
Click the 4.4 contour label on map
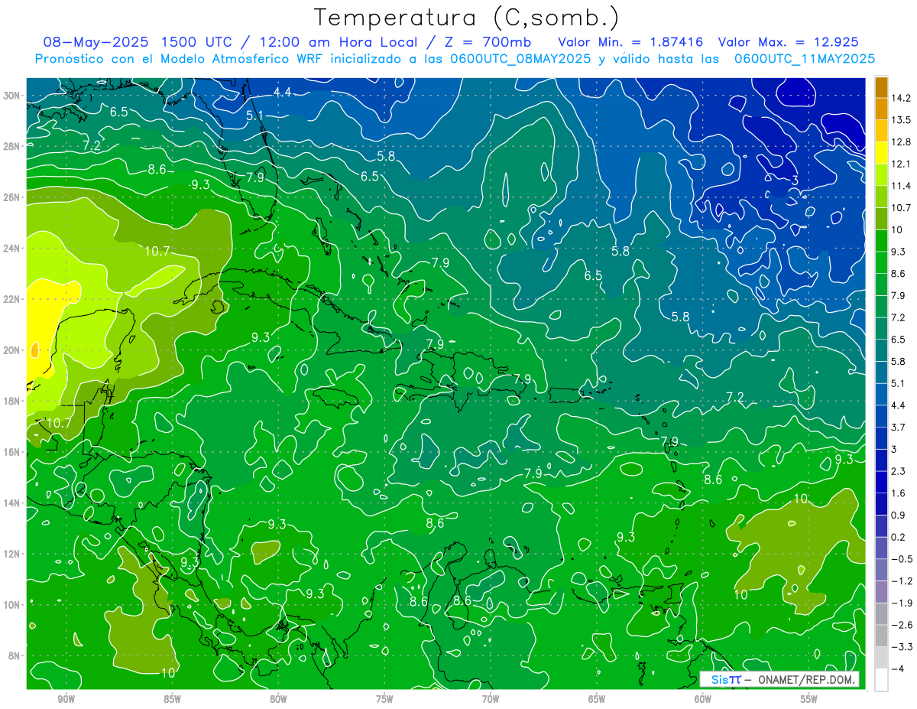click(x=283, y=92)
